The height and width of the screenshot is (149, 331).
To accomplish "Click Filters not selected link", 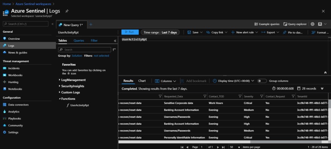I will click(101, 56).
